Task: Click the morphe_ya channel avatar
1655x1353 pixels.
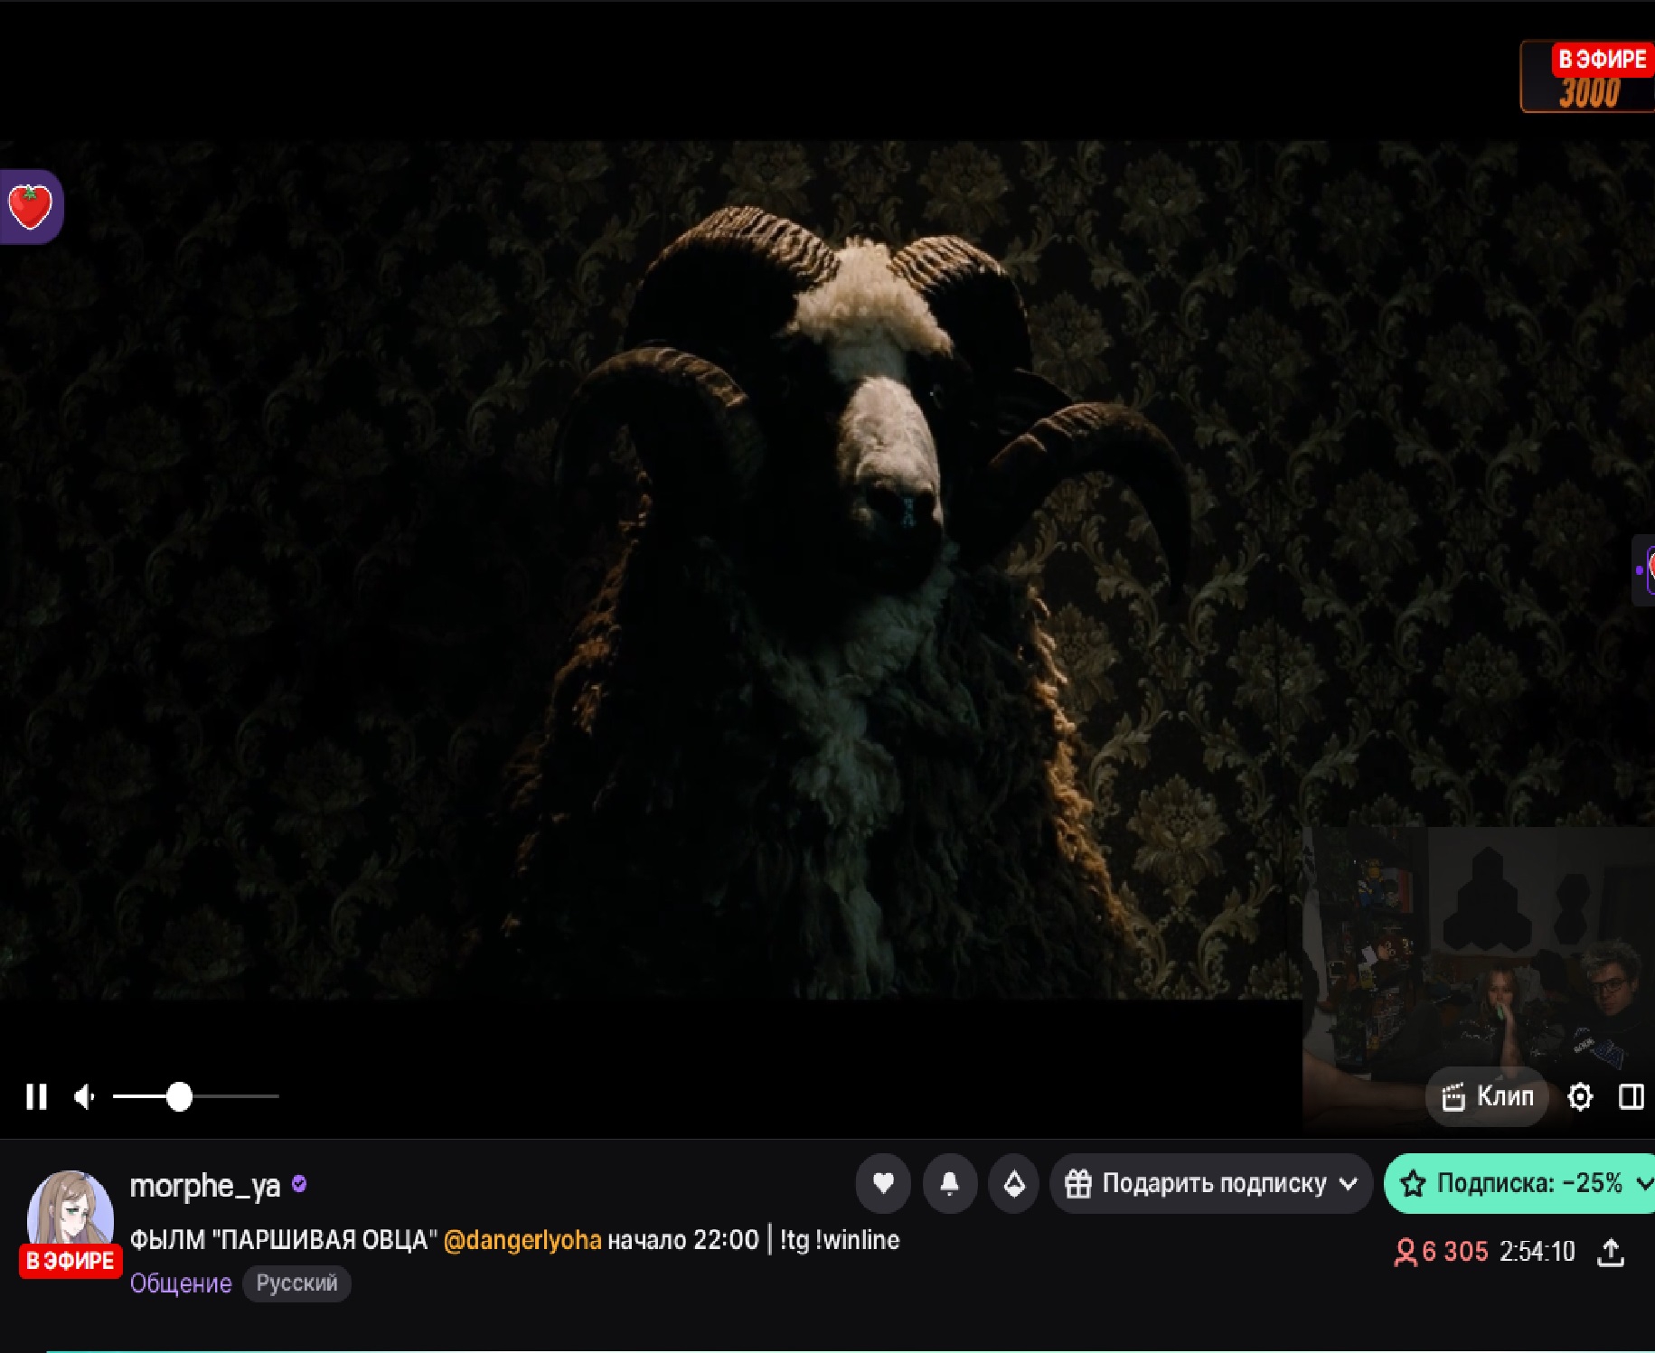Action: [x=70, y=1211]
